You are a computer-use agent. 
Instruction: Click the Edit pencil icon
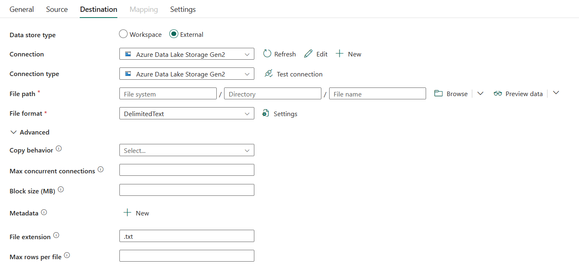(308, 54)
